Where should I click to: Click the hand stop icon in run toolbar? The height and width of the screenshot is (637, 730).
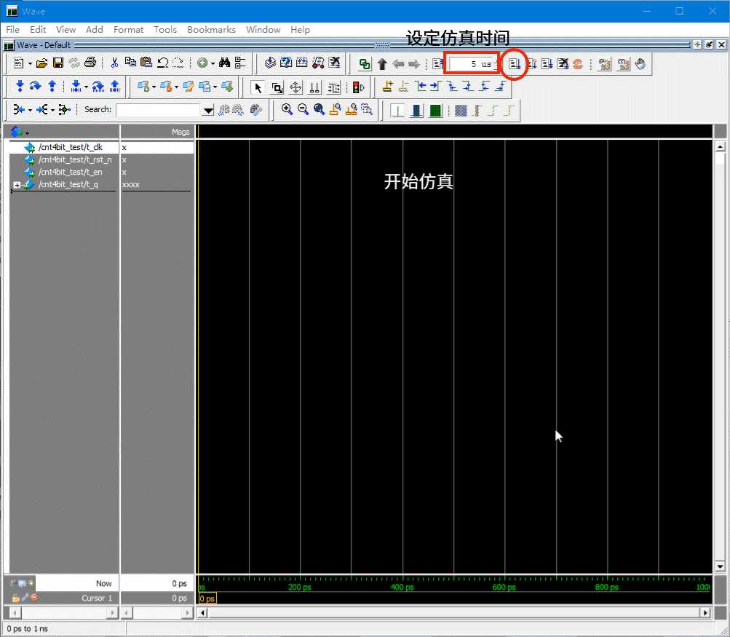(640, 64)
